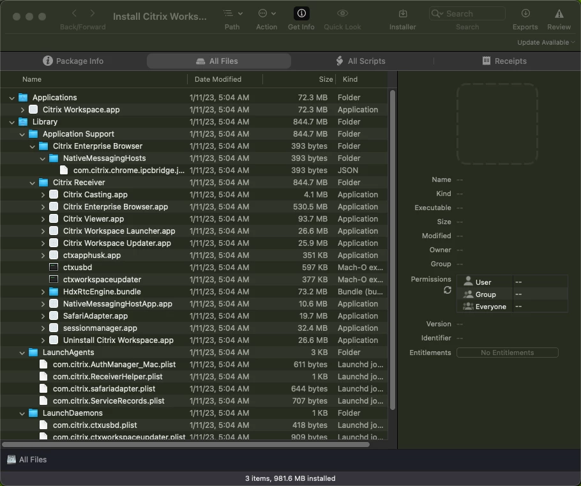Image resolution: width=581 pixels, height=486 pixels.
Task: Select the All Files tab
Action: 218,61
